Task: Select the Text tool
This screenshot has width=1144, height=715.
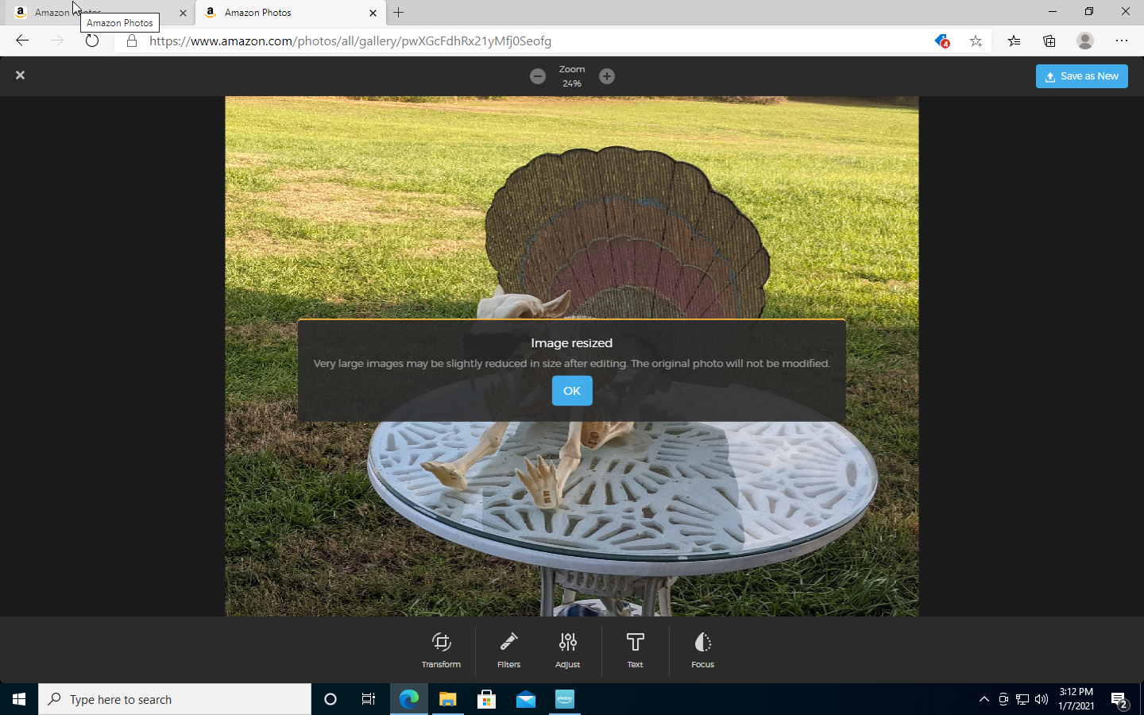Action: click(x=635, y=650)
